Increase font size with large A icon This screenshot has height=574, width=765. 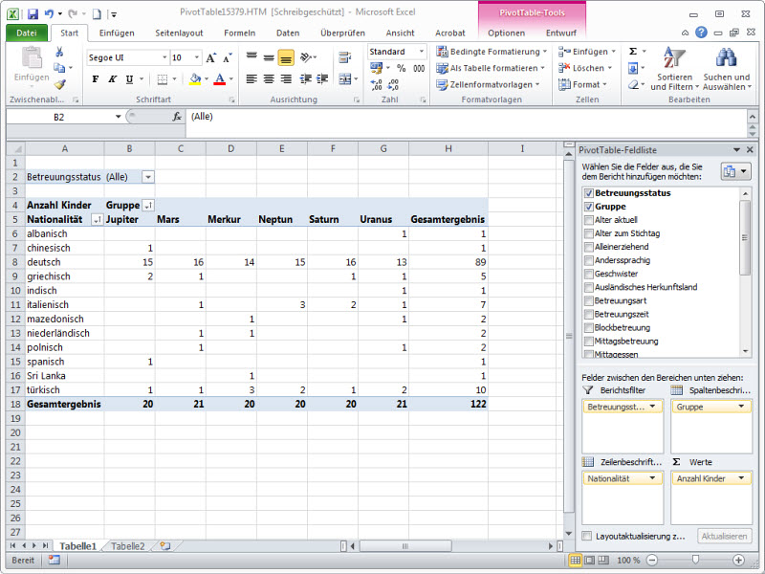coord(210,58)
